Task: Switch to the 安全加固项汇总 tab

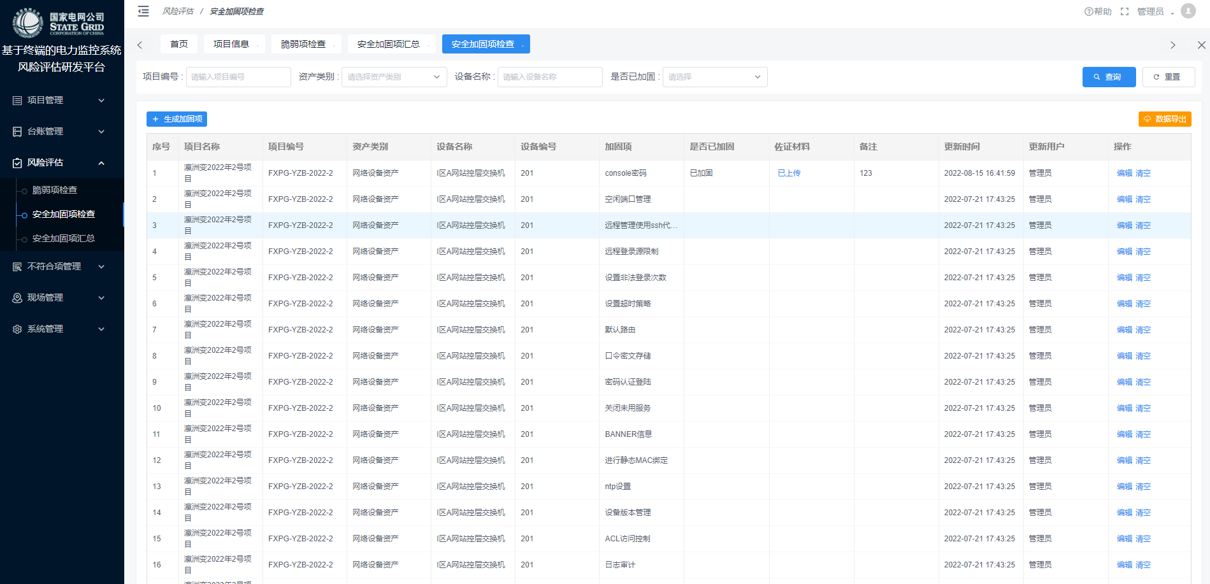Action: click(392, 44)
